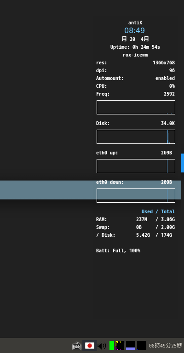Click the taskbar clock showing 08時49分25秒
This screenshot has width=184, height=353.
(166, 346)
